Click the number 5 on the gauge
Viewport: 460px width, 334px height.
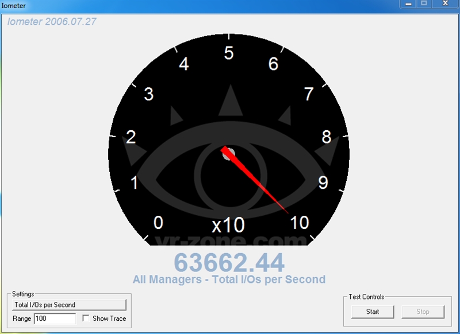229,53
